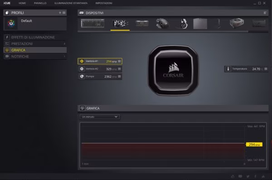Open the Un minuto time range dropdown
The height and width of the screenshot is (180, 272).
[x=100, y=117]
